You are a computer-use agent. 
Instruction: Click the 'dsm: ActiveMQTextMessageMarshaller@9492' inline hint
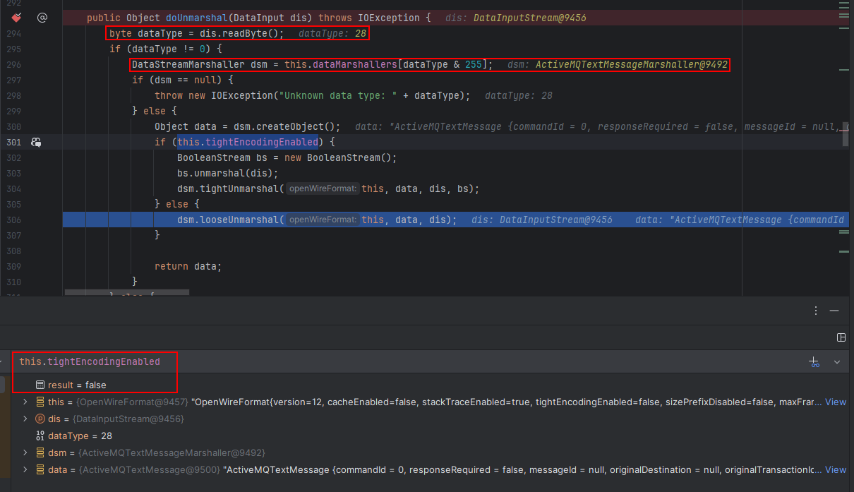pyautogui.click(x=617, y=64)
